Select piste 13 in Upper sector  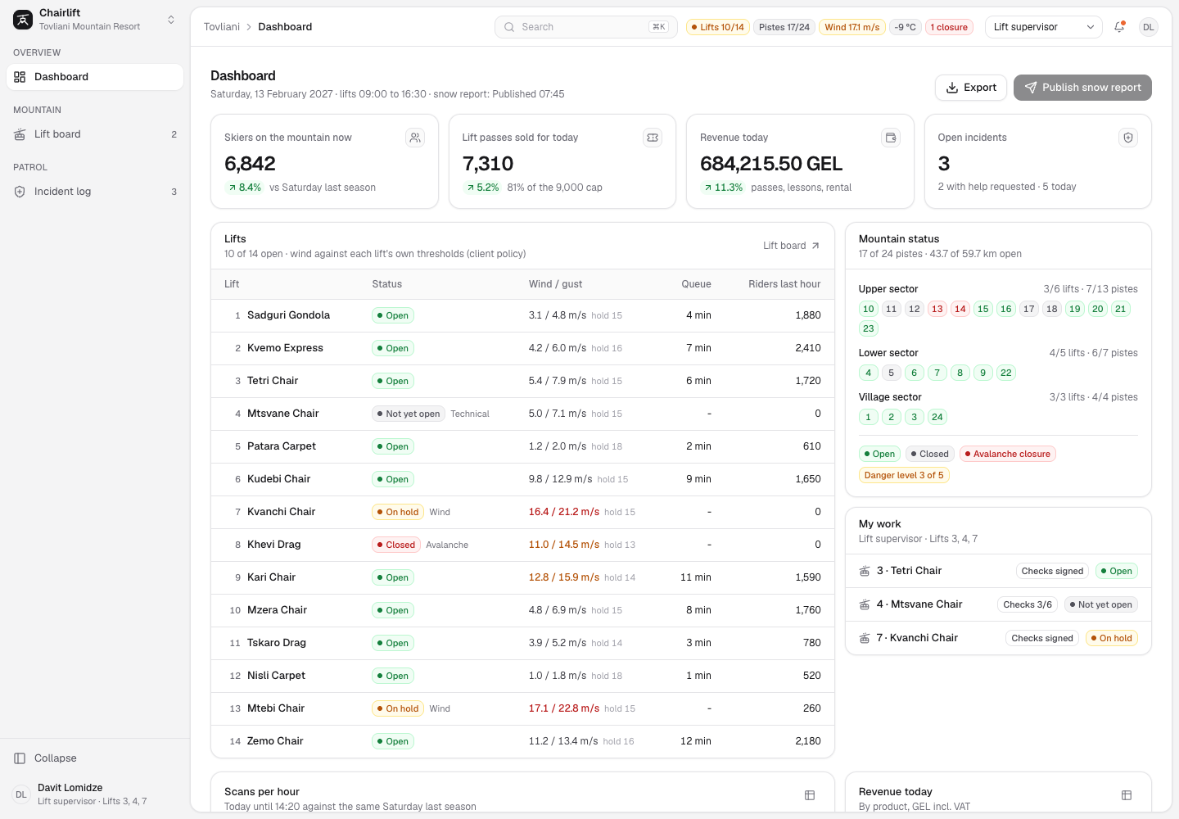click(x=937, y=309)
